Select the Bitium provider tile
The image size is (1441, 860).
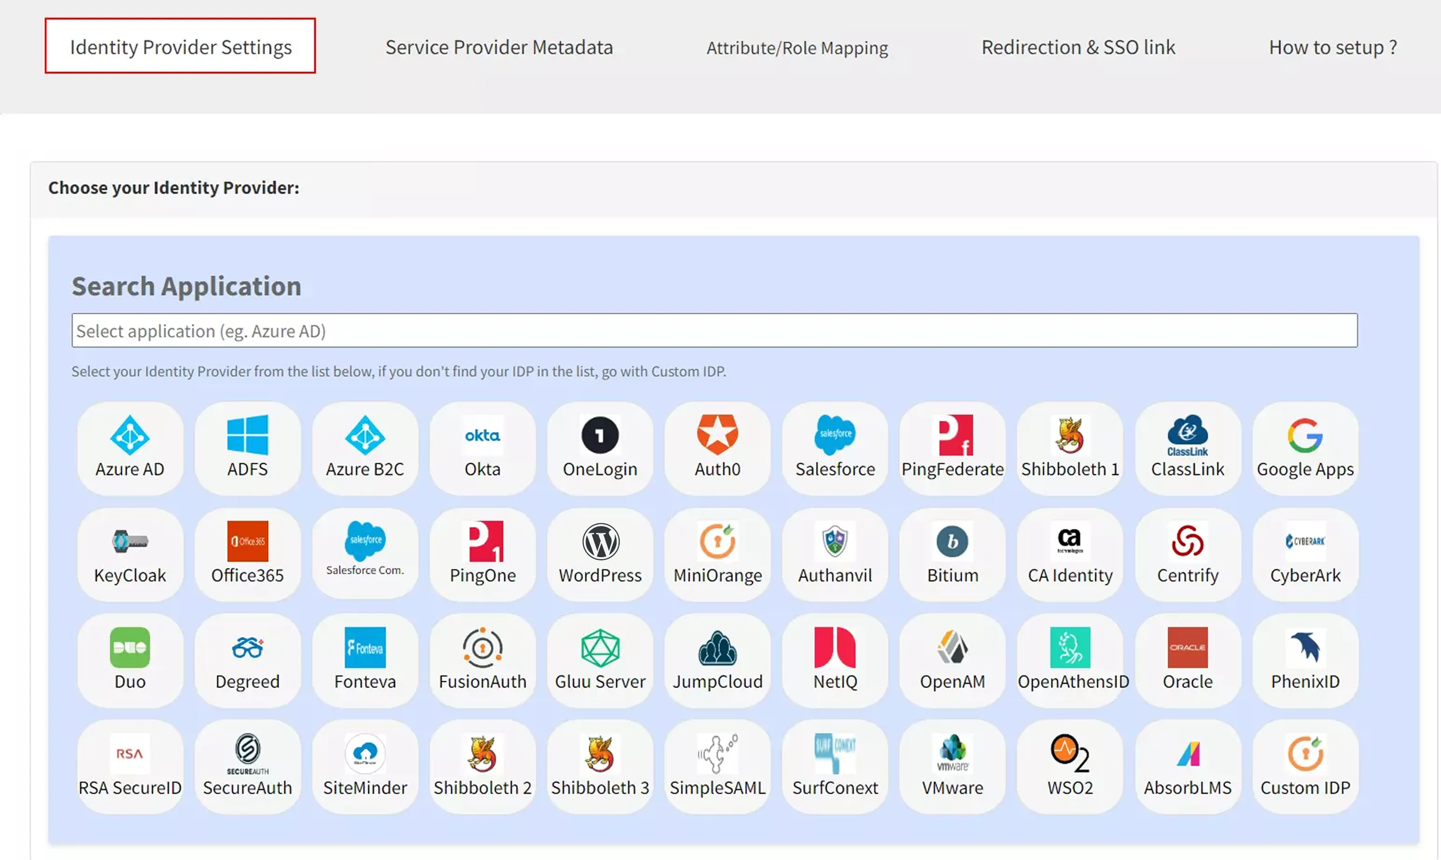[953, 554]
